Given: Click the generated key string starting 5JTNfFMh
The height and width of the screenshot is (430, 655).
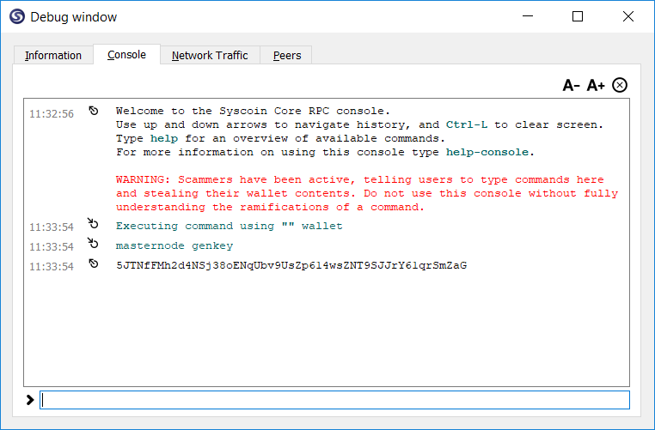Looking at the screenshot, I should (x=291, y=265).
